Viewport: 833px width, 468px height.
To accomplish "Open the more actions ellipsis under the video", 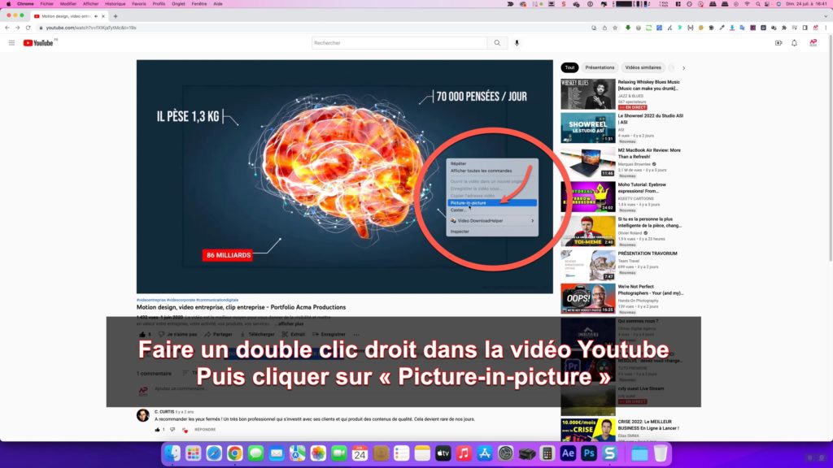I will 356,334.
